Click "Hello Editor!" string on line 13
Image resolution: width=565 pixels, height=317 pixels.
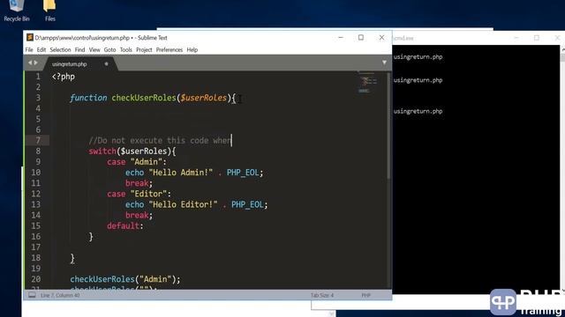tap(183, 204)
